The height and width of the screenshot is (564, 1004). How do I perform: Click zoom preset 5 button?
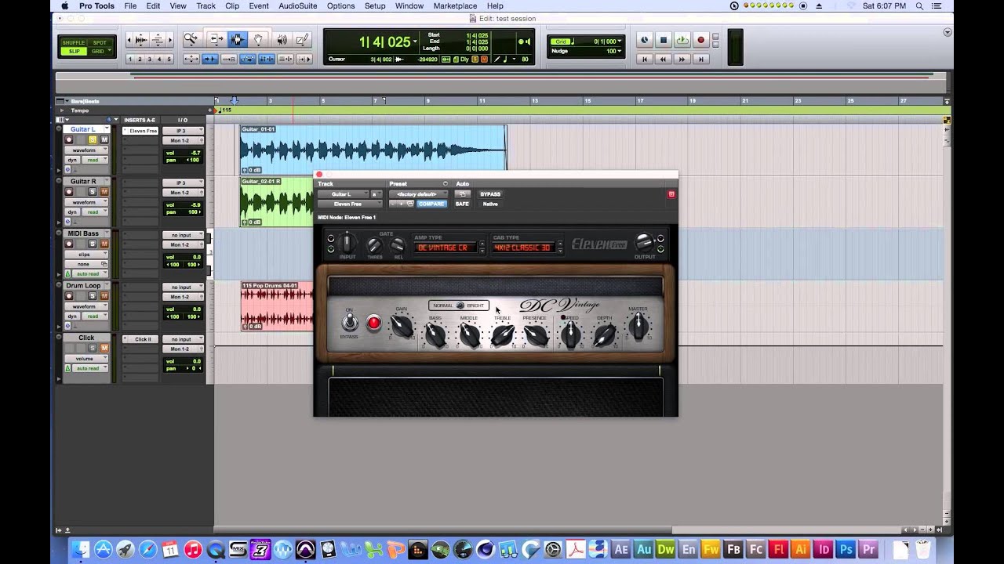[x=168, y=59]
